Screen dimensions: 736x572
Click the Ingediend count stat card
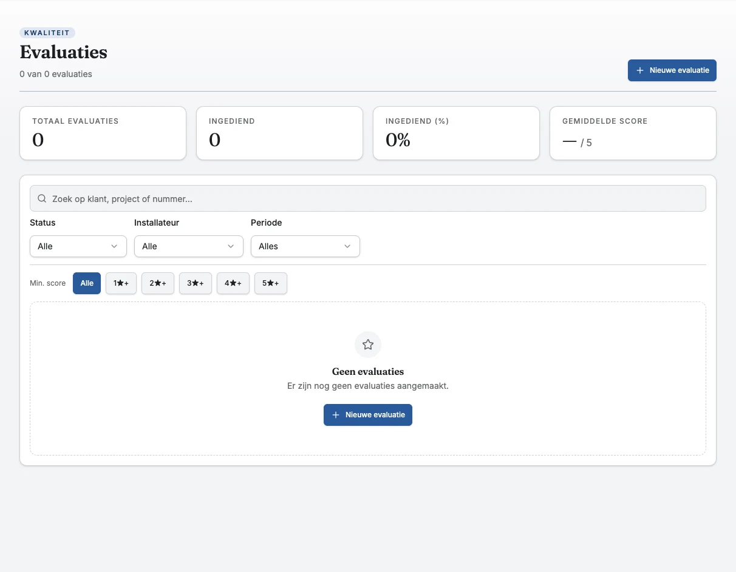[280, 133]
